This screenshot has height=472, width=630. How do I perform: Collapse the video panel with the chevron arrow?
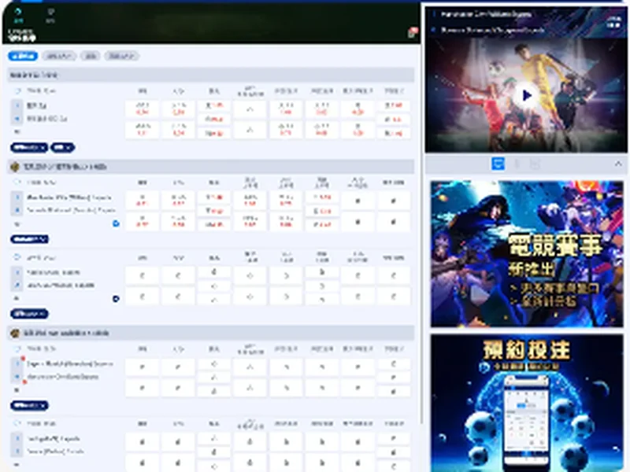[618, 164]
